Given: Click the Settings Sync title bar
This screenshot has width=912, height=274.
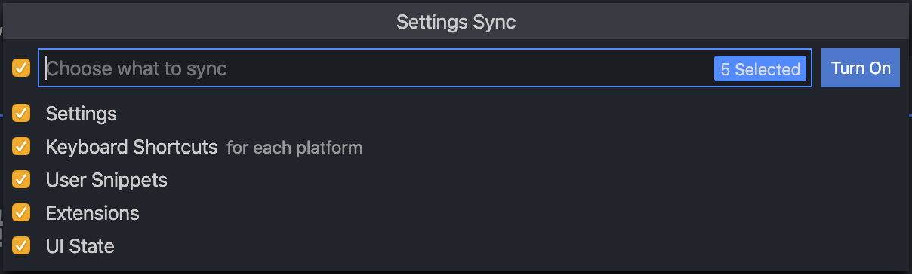Looking at the screenshot, I should pos(456,22).
